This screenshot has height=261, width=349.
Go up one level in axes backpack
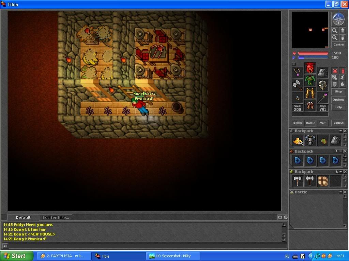(337, 172)
